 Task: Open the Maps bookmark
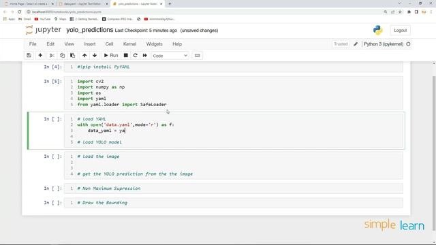point(61,19)
